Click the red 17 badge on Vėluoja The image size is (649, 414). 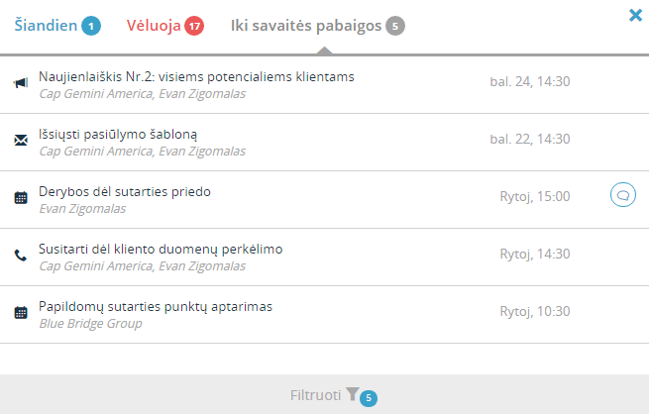[194, 26]
